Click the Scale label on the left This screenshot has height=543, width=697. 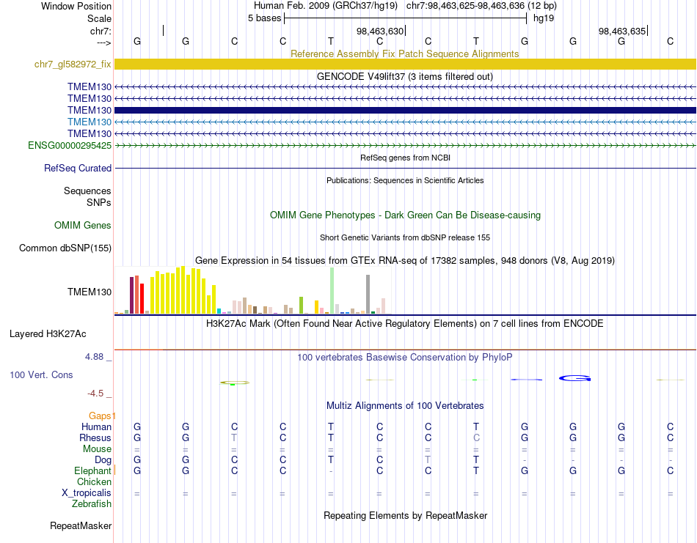click(x=99, y=18)
